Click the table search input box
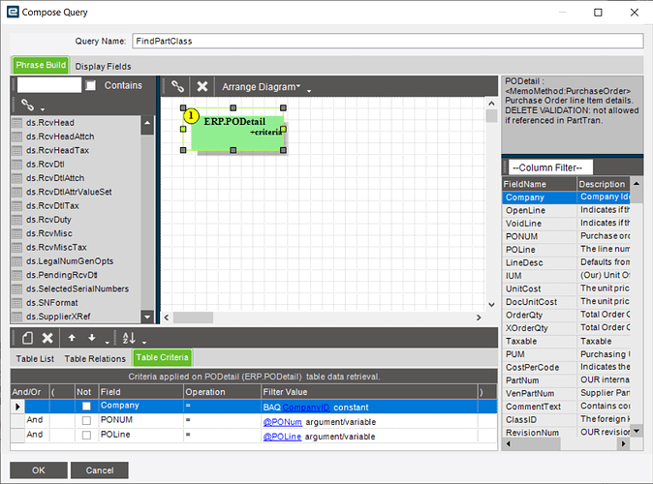653x484 pixels. click(49, 85)
